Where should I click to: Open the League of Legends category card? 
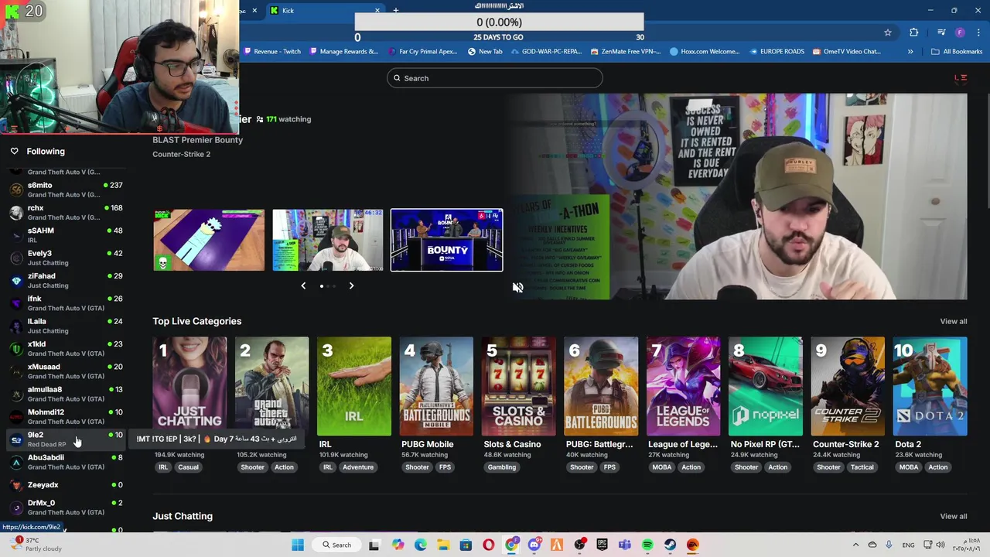[684, 386]
